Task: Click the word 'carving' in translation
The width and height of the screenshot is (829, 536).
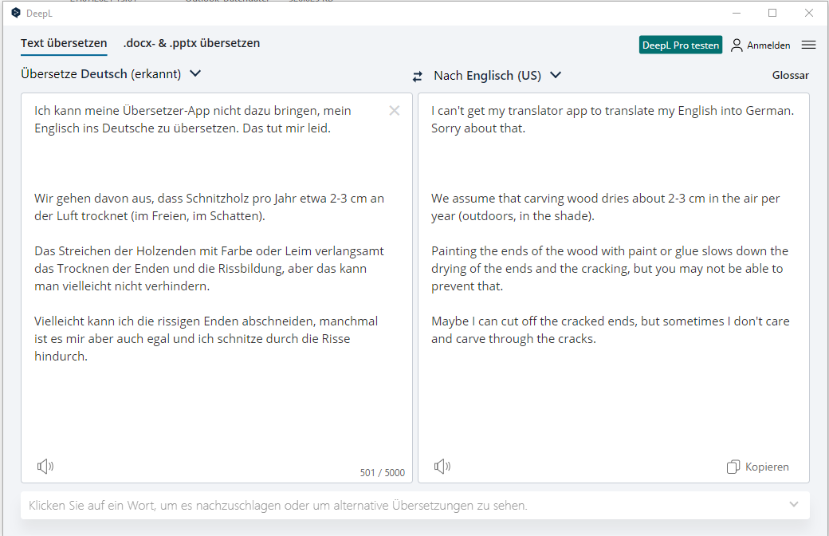Action: click(x=544, y=199)
